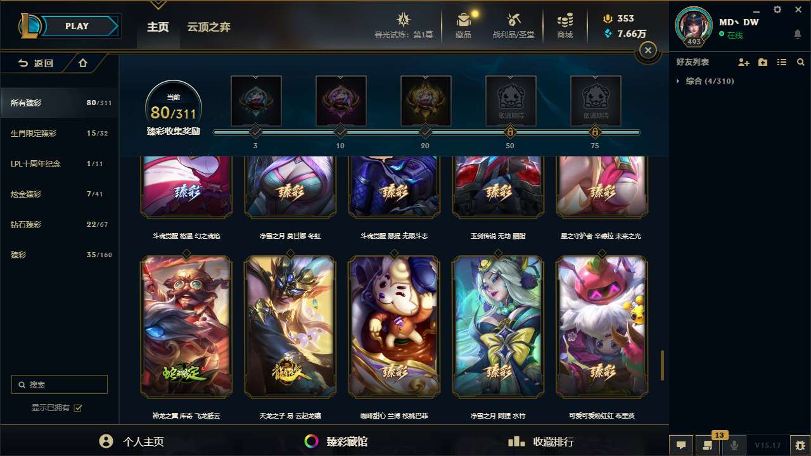Click the add friend icon

pyautogui.click(x=744, y=62)
